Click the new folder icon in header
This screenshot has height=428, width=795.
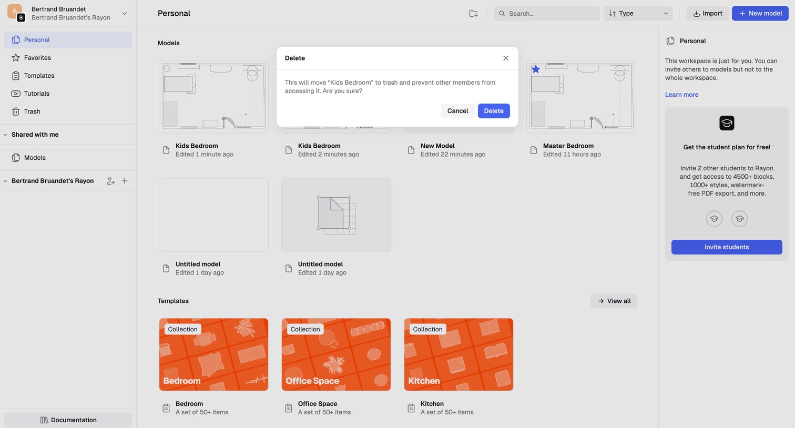473,14
